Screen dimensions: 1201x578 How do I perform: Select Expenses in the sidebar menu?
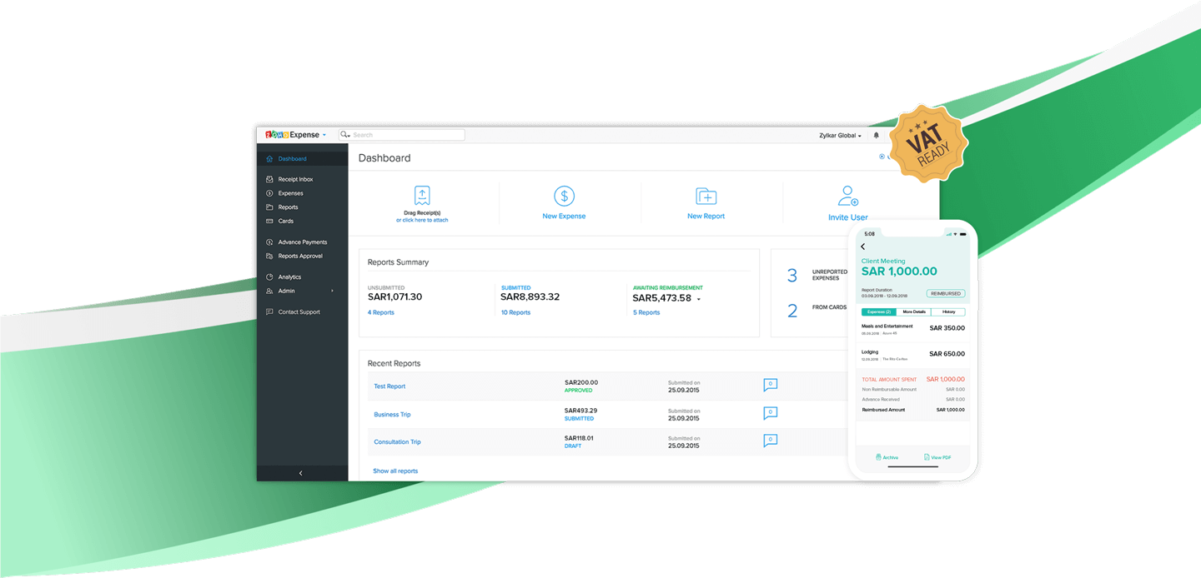pyautogui.click(x=290, y=193)
